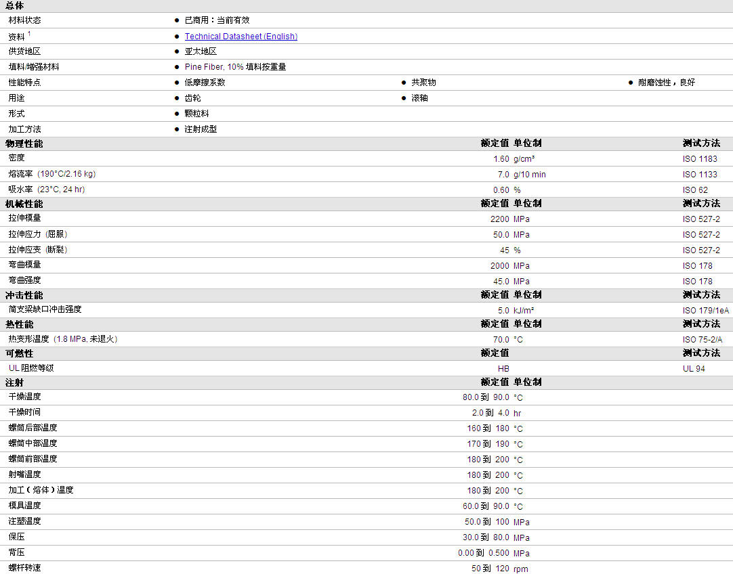Click the 螺筒后部温度 row label
Viewport: 733px width, 574px height.
pyautogui.click(x=33, y=427)
